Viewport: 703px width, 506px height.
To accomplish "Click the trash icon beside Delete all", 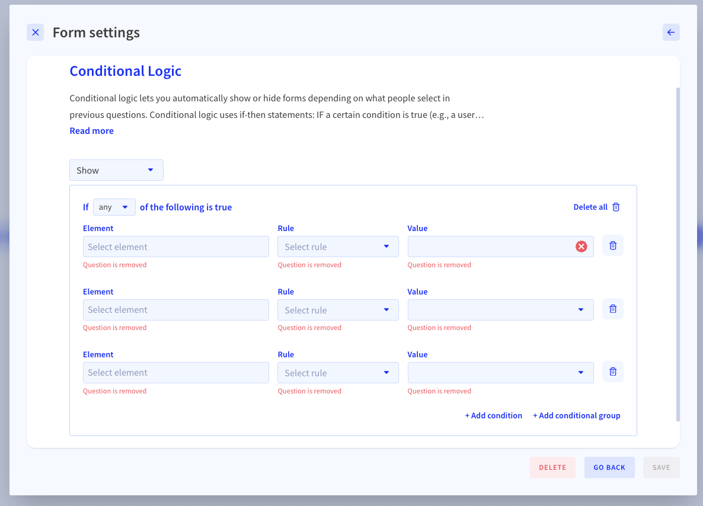I will tap(616, 207).
